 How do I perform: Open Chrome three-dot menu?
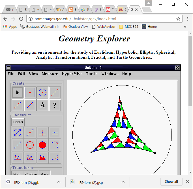(188, 19)
